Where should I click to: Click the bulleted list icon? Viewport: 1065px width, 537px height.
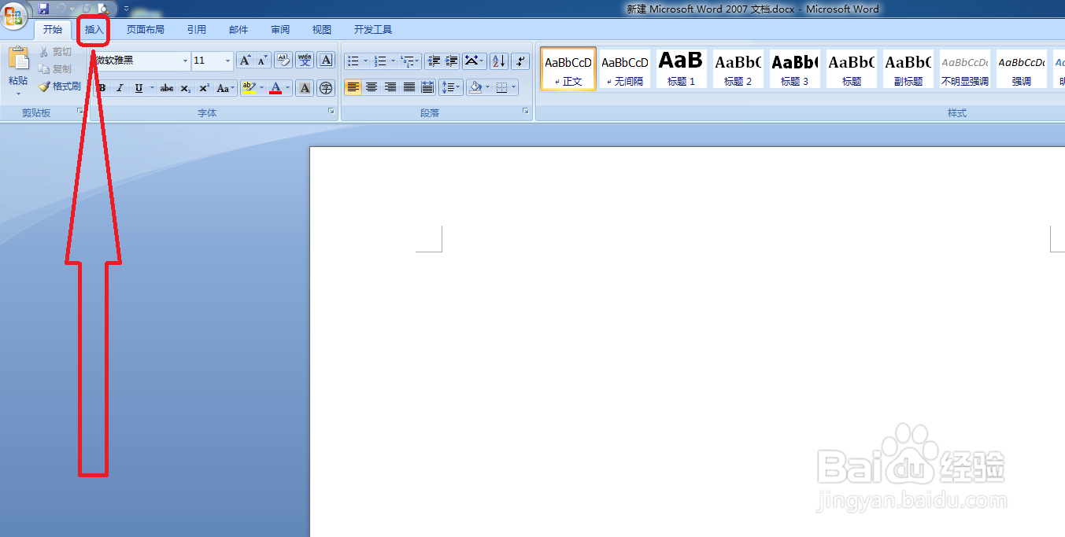coord(353,61)
